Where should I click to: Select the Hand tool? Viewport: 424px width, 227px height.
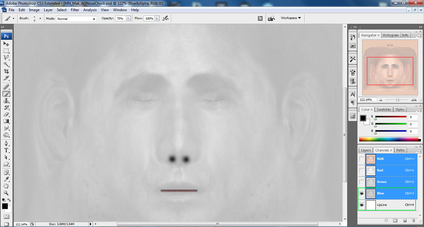pyautogui.click(x=6, y=186)
